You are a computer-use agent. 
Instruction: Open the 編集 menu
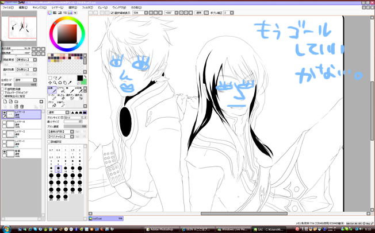[x=23, y=7]
